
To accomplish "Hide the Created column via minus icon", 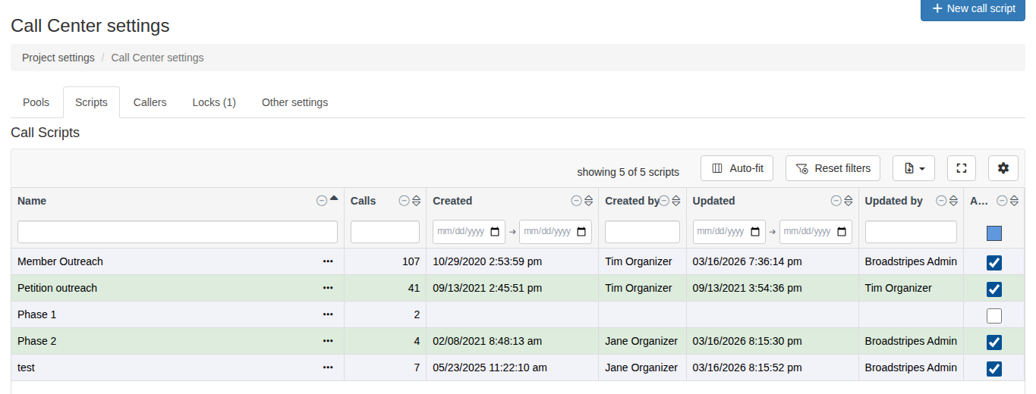I will click(x=577, y=201).
